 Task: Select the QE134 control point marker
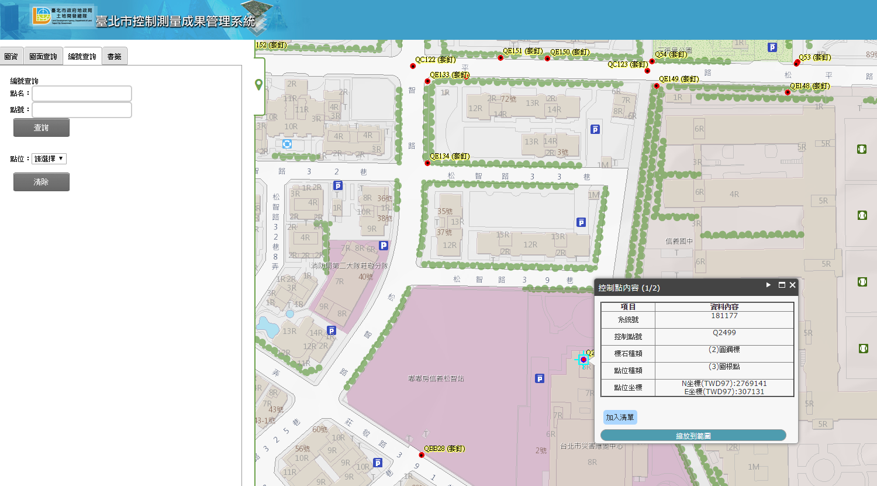coord(427,163)
